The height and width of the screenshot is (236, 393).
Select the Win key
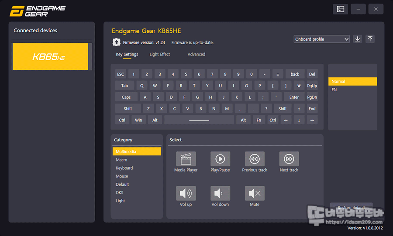coord(138,120)
